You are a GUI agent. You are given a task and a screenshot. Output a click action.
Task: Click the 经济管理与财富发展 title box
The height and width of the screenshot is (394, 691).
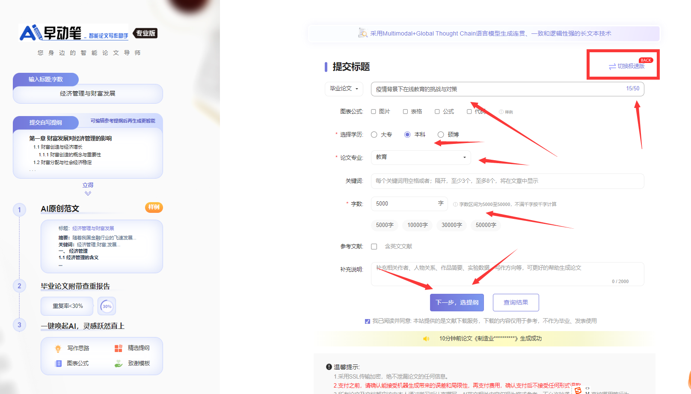[x=88, y=94]
